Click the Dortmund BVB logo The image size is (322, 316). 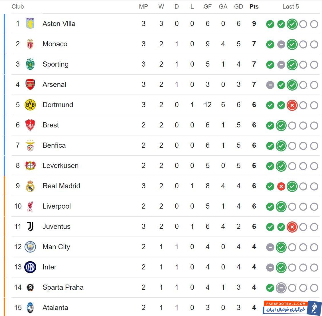(x=30, y=105)
